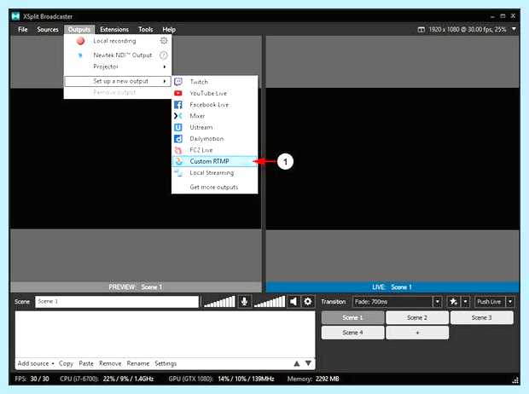Select Get more outputs

click(x=214, y=187)
